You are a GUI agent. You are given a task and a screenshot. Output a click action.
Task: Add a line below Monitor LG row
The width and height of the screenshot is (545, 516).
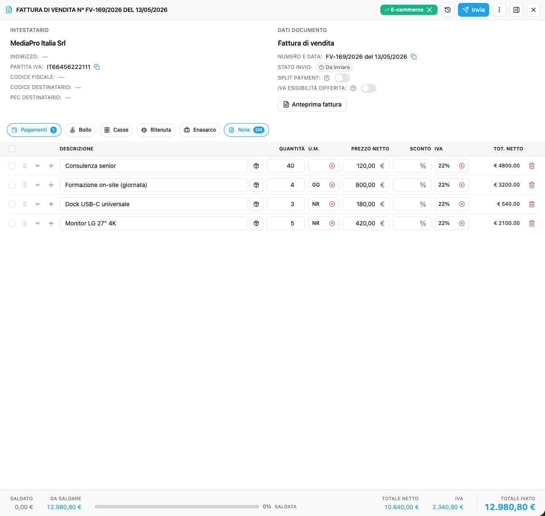pyautogui.click(x=51, y=223)
